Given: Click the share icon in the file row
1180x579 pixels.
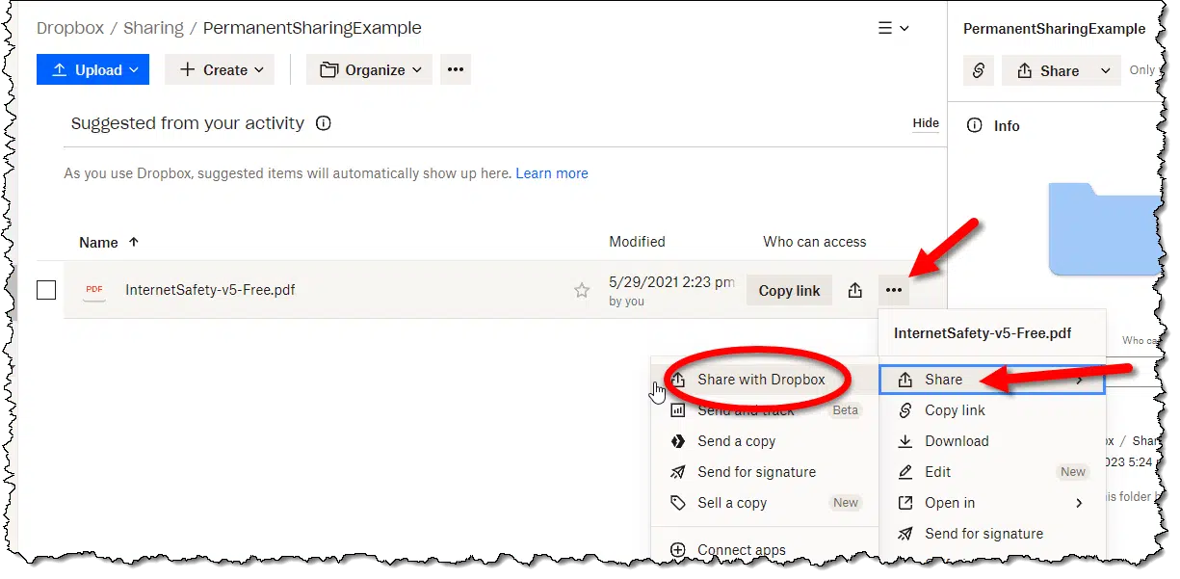Looking at the screenshot, I should point(855,291).
